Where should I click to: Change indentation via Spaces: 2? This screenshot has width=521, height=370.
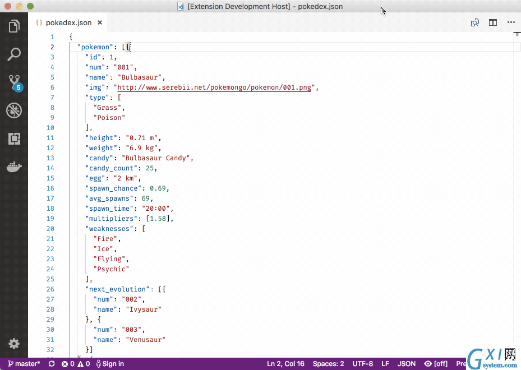click(328, 364)
